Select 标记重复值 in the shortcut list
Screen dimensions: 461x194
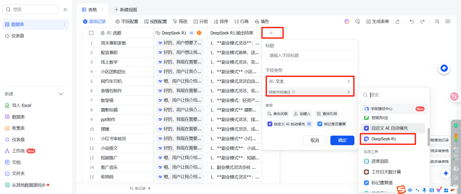click(x=393, y=183)
